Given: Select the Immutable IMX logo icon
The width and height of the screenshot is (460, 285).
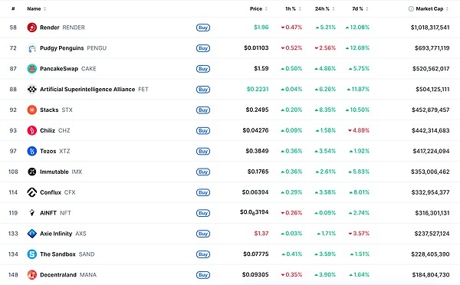Looking at the screenshot, I should 32,172.
